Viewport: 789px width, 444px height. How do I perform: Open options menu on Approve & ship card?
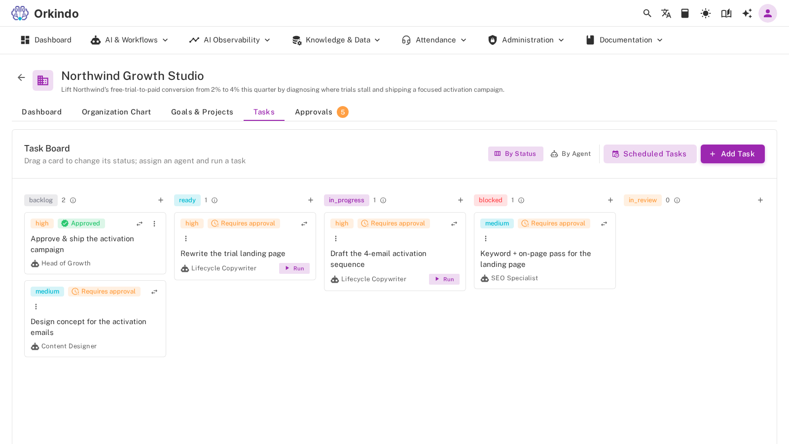point(154,223)
